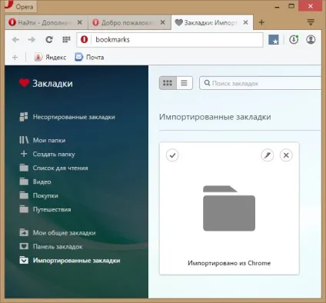Go forward with the forward arrow
Screen dimensions: 326x303
pyautogui.click(x=32, y=40)
